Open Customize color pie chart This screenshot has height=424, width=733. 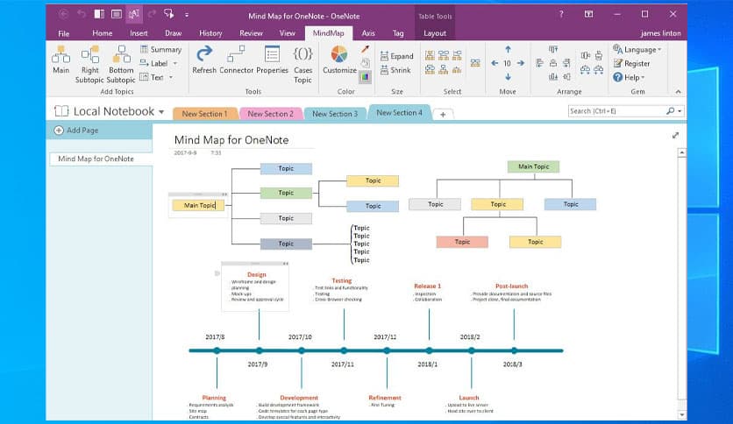pyautogui.click(x=339, y=60)
